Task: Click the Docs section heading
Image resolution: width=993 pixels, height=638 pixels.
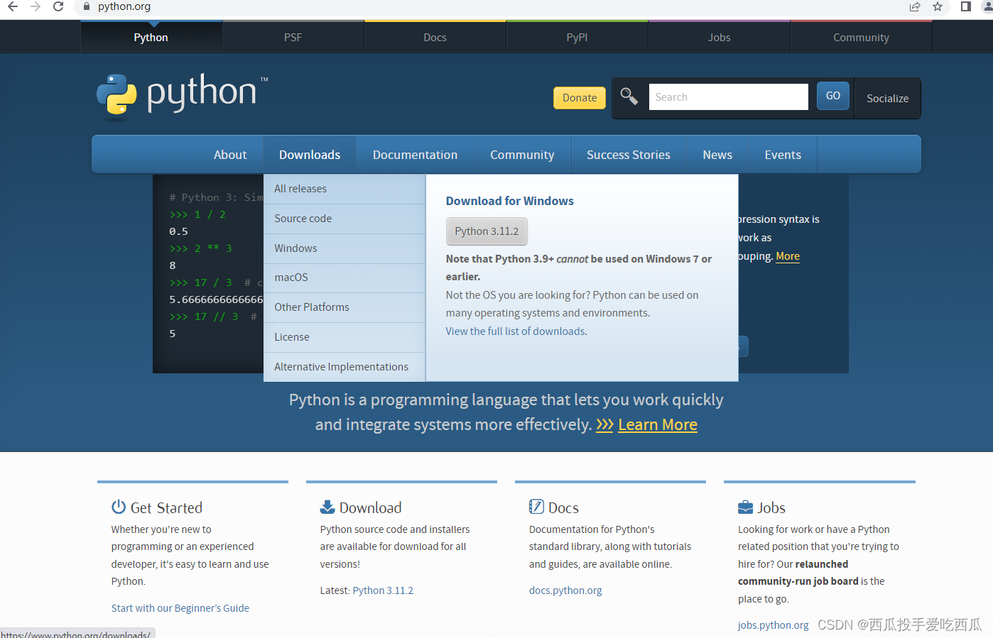Action: (x=563, y=508)
